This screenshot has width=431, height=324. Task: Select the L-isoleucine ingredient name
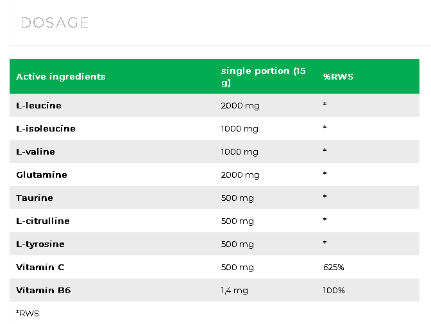[46, 128]
